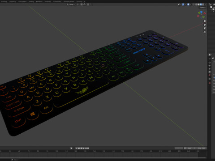Select the Geometry Nodes workspace tab

[69, 2]
